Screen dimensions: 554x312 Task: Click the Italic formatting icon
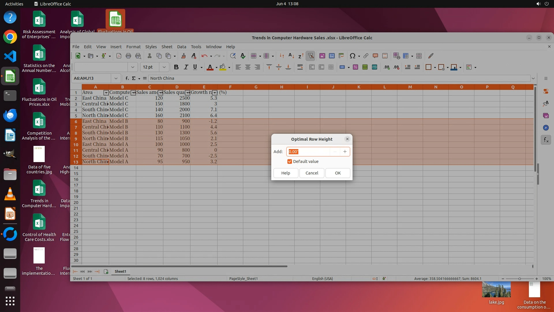pyautogui.click(x=186, y=67)
